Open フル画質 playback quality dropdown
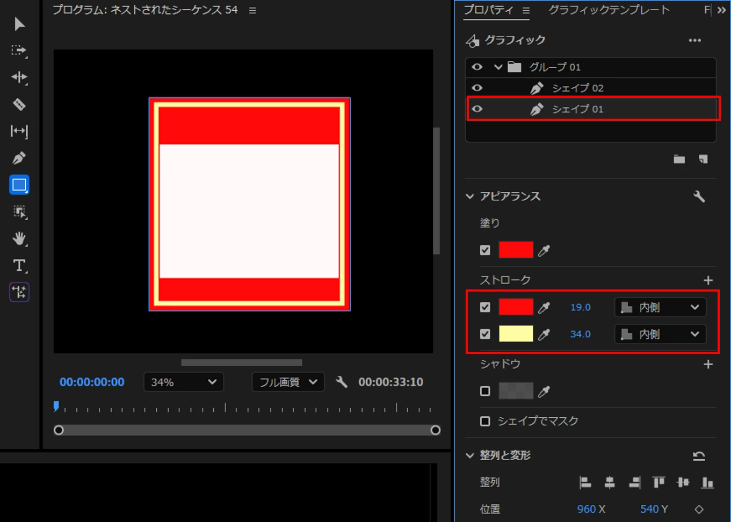The image size is (731, 522). (x=288, y=382)
